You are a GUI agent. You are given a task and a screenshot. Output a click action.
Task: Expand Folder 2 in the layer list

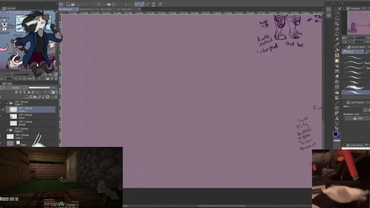click(x=7, y=130)
